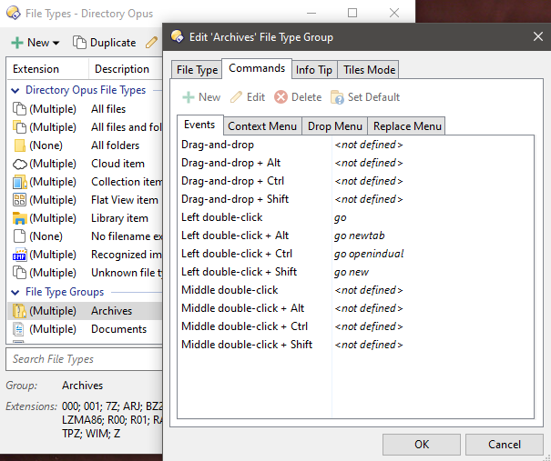The height and width of the screenshot is (461, 551).
Task: Switch to the File Type tab
Action: tap(197, 70)
